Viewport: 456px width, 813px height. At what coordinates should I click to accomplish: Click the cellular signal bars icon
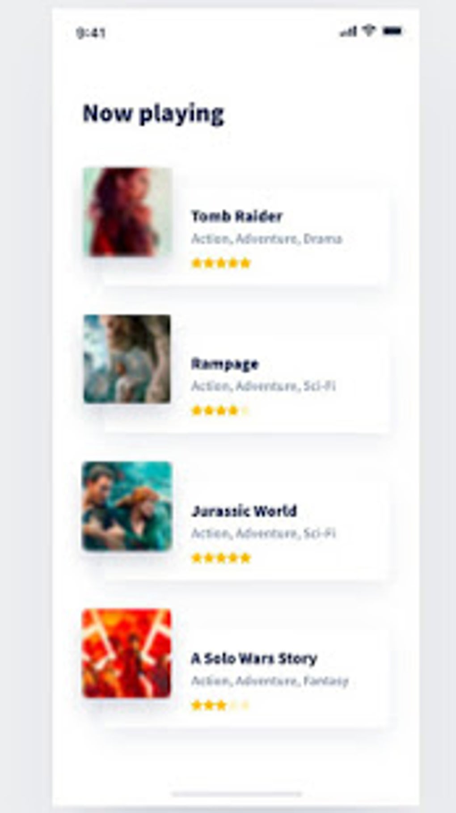348,31
